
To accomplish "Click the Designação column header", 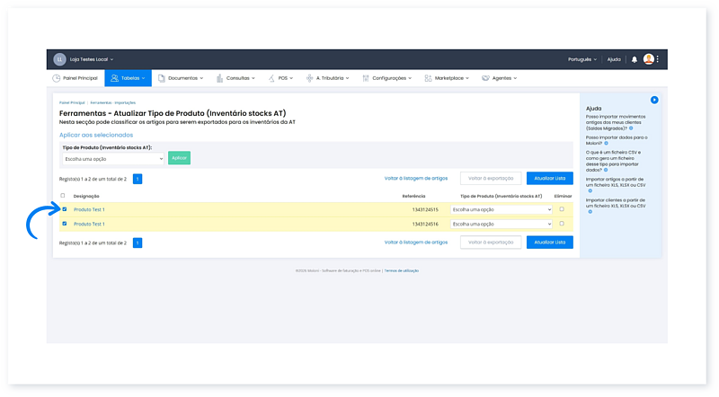I will point(86,196).
